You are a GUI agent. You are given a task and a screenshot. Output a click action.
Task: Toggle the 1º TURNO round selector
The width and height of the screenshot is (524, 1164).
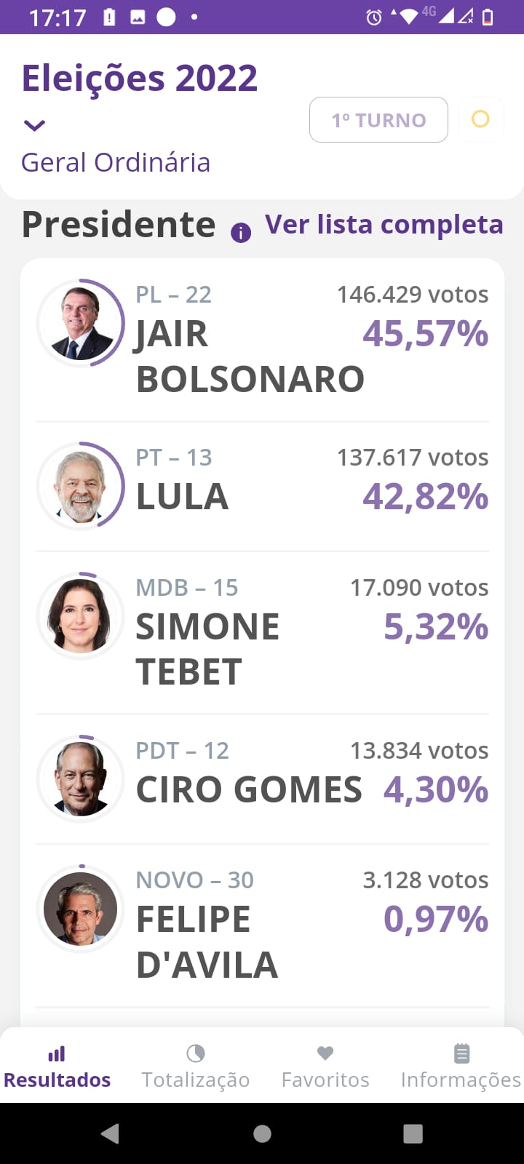[378, 119]
